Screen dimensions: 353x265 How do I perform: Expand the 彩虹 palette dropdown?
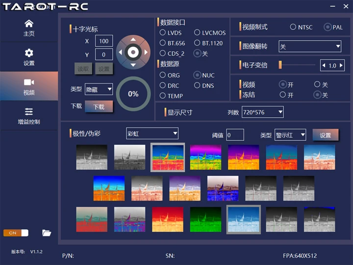pyautogui.click(x=152, y=133)
